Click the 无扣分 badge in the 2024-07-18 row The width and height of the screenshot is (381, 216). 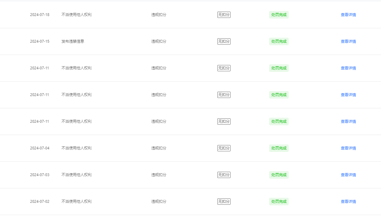[x=224, y=15]
